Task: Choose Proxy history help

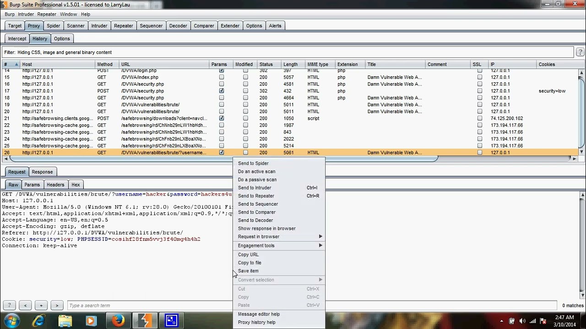Action: coord(279,322)
